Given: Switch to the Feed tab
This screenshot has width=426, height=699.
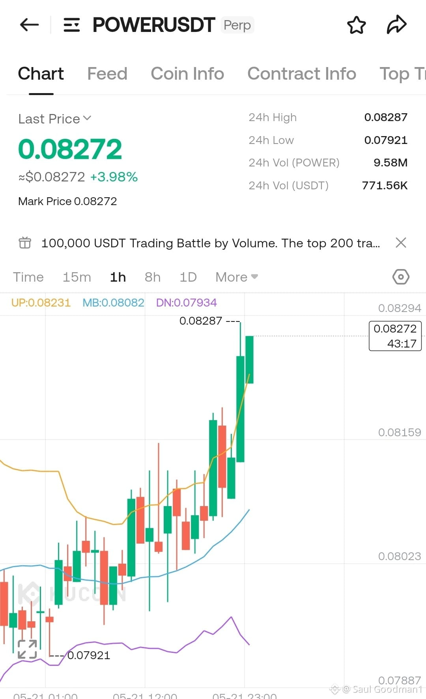Looking at the screenshot, I should tap(107, 74).
